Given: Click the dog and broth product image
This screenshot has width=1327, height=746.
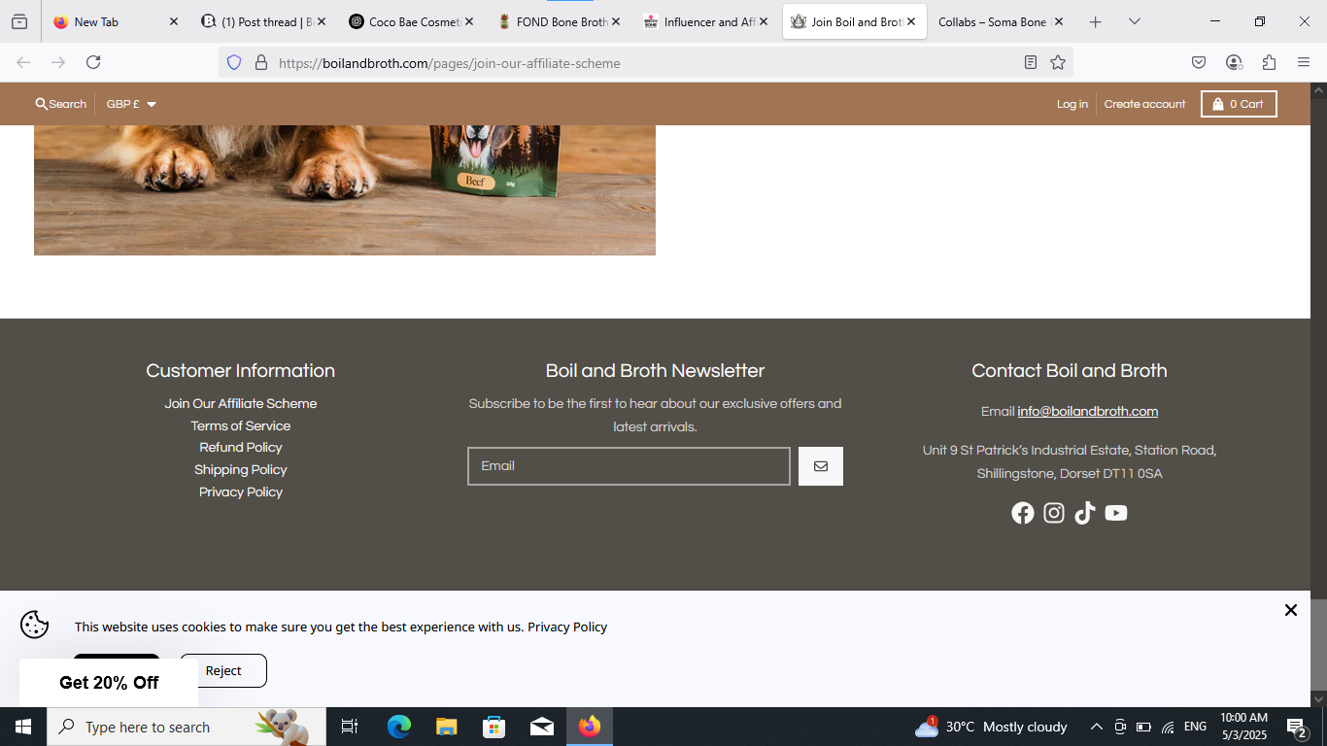Looking at the screenshot, I should (345, 190).
